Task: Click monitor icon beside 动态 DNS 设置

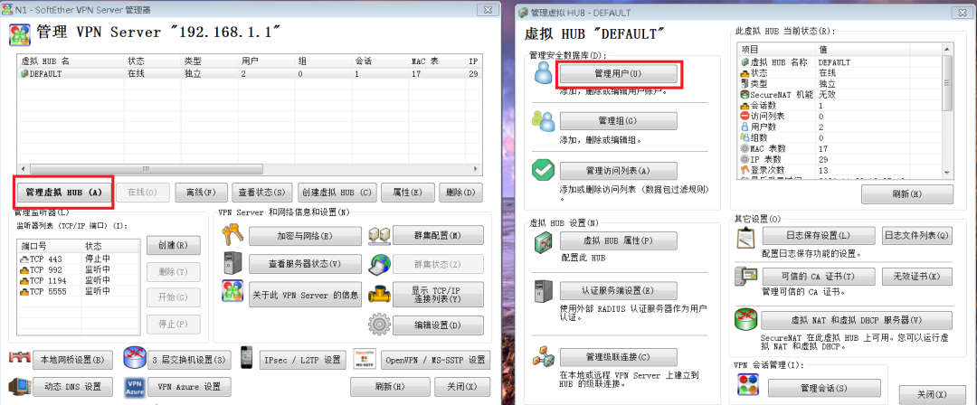Action: [x=19, y=386]
